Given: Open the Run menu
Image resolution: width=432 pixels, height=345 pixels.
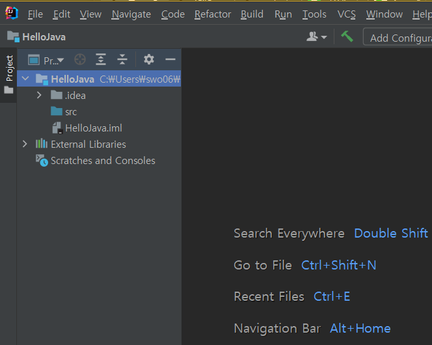Looking at the screenshot, I should point(283,14).
